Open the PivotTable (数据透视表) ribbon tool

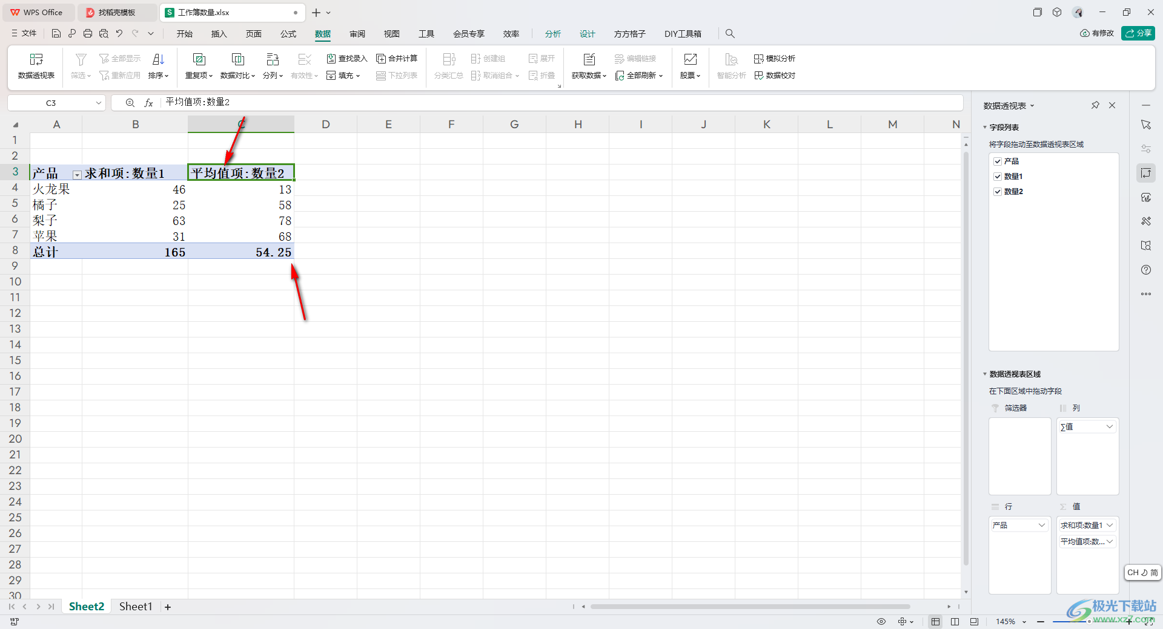pyautogui.click(x=36, y=66)
